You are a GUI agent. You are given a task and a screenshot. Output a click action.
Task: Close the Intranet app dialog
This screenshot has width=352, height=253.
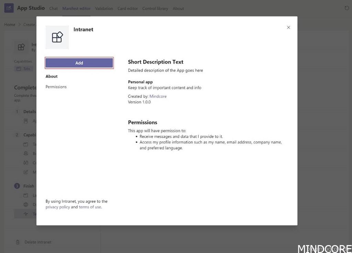(288, 27)
